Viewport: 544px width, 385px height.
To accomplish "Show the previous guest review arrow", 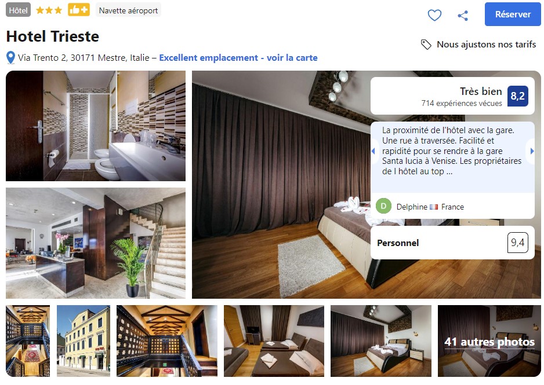I will [x=373, y=151].
